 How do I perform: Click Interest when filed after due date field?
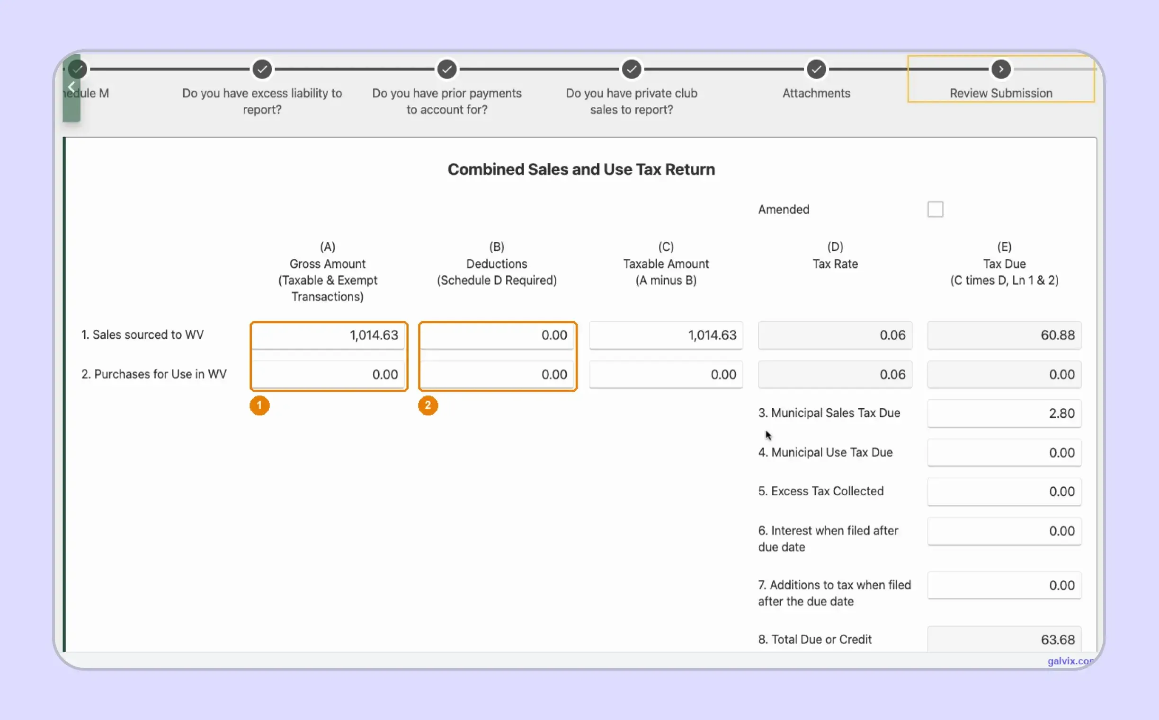point(1004,531)
